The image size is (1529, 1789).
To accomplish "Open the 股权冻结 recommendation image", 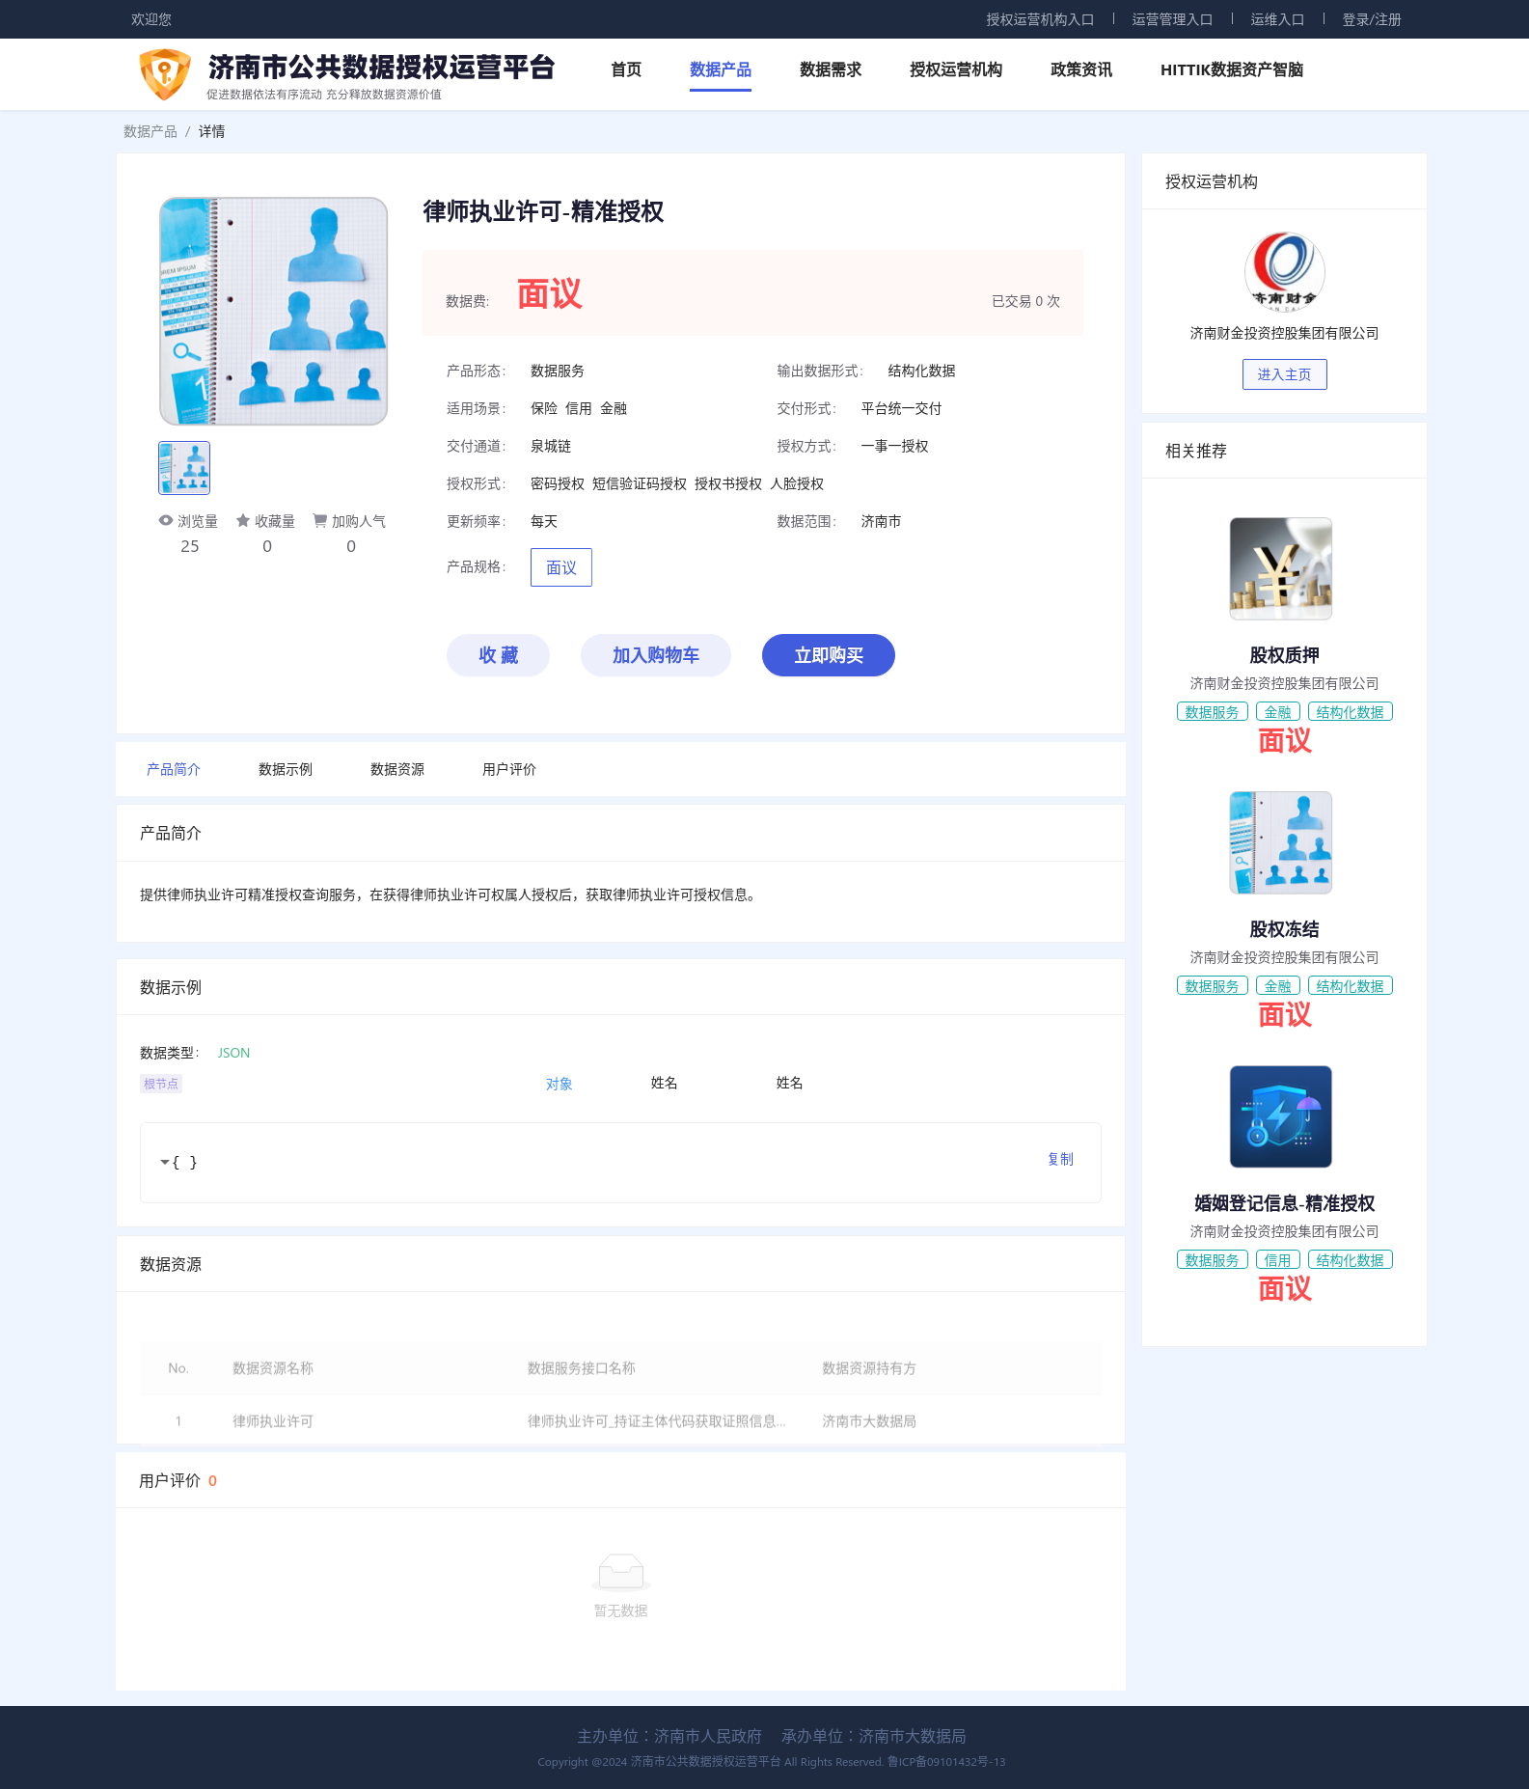I will (1281, 842).
